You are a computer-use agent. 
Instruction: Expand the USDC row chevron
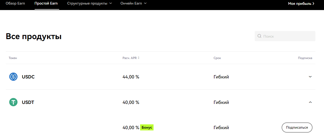(310, 77)
